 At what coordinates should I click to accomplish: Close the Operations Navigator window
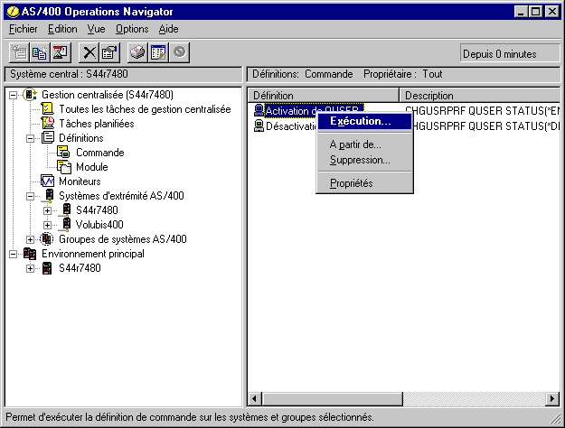click(x=551, y=12)
